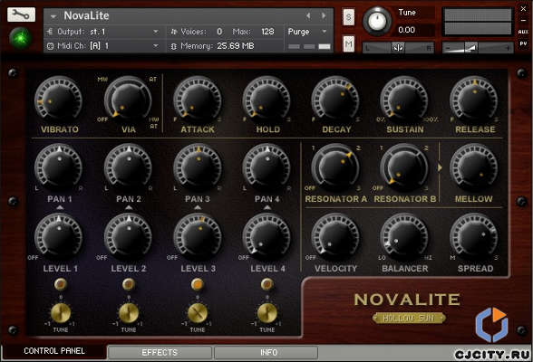533x362 pixels.
Task: Toggle the LED button under Level 4
Action: (x=266, y=283)
